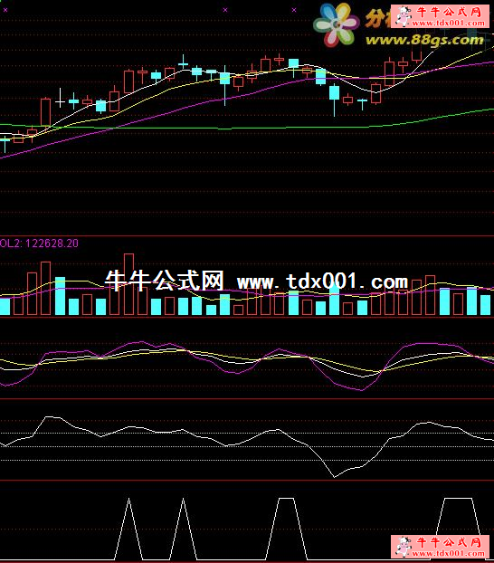Click the first sharp spike in bottom signal panel
This screenshot has height=563, width=494.
(128, 529)
